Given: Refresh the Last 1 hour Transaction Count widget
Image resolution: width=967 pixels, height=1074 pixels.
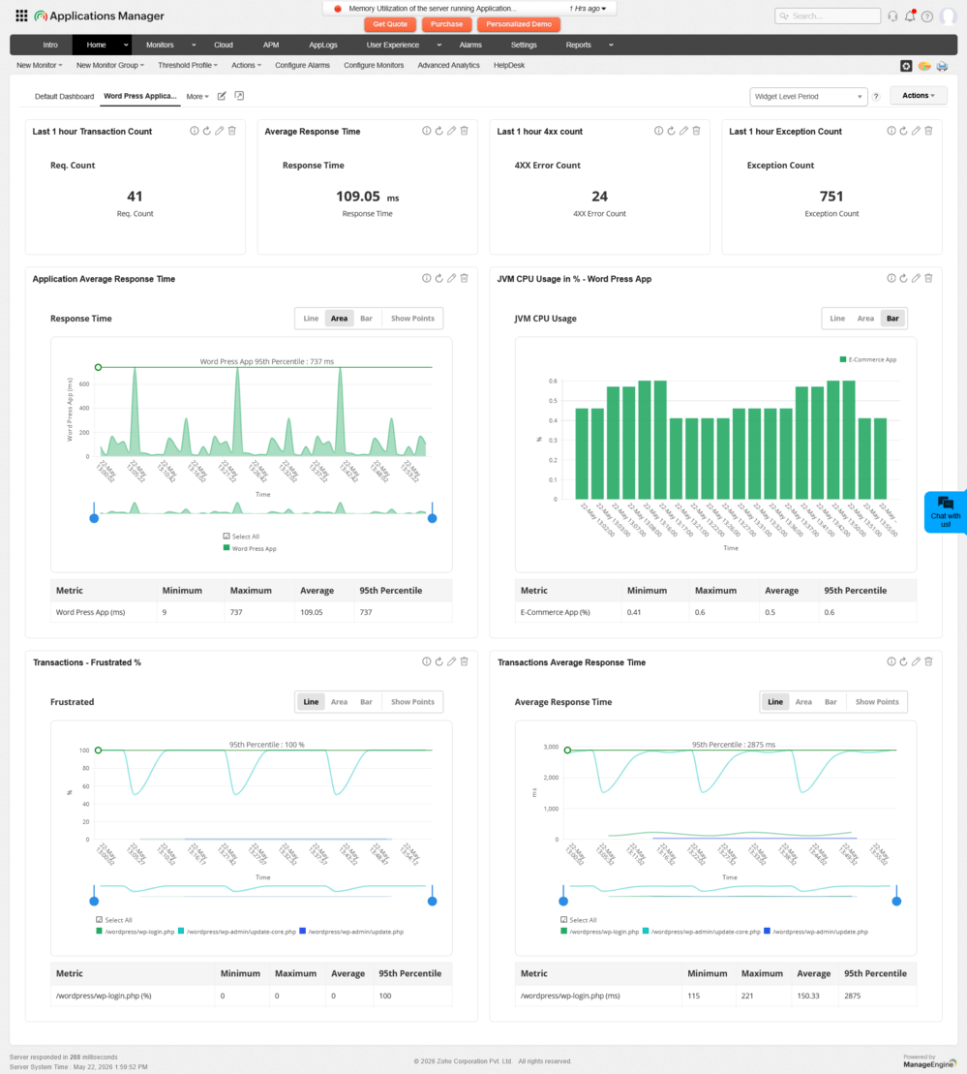Looking at the screenshot, I should 207,131.
